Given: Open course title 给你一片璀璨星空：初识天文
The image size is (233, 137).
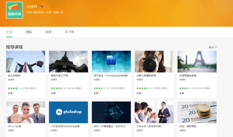Looking at the screenshot, I should [110, 126].
